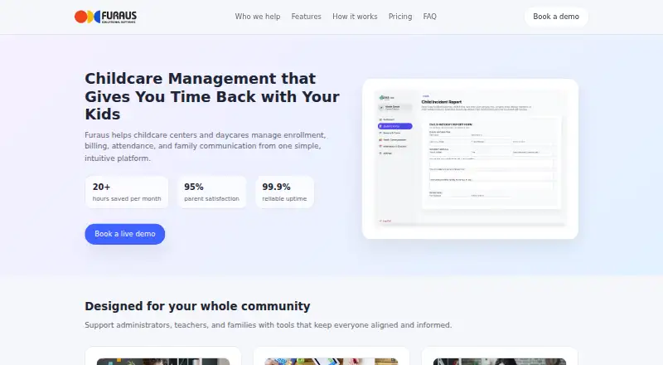Click the paragraph starting Furaus helps childcare centers
This screenshot has height=365, width=663.
[206, 147]
